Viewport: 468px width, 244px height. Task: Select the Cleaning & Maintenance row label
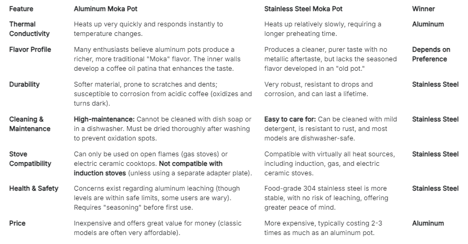[30, 124]
